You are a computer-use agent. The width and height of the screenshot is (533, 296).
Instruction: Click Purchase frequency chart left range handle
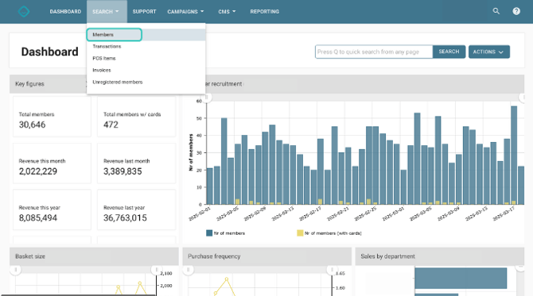pyautogui.click(x=188, y=270)
